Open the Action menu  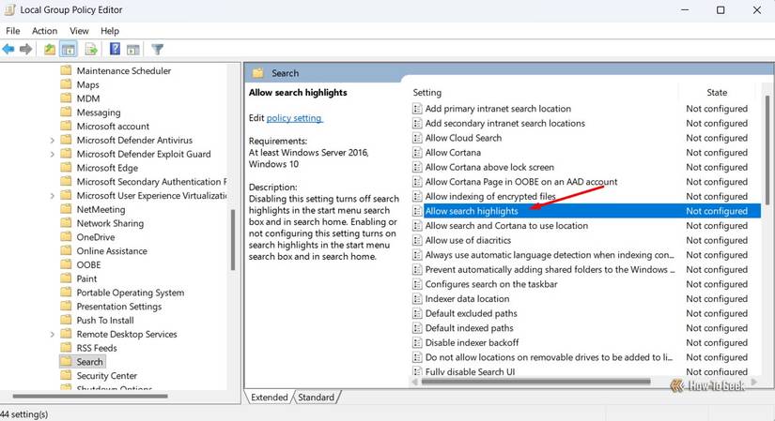tap(44, 31)
